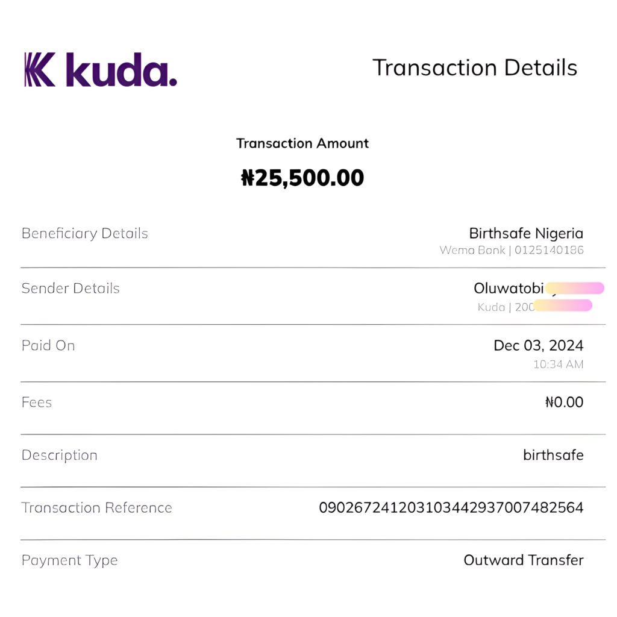
Task: Click the ₦0.00 fees value
Action: [x=564, y=402]
